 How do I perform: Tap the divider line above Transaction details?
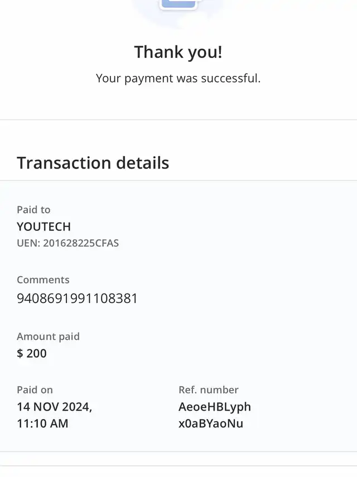pos(178,119)
